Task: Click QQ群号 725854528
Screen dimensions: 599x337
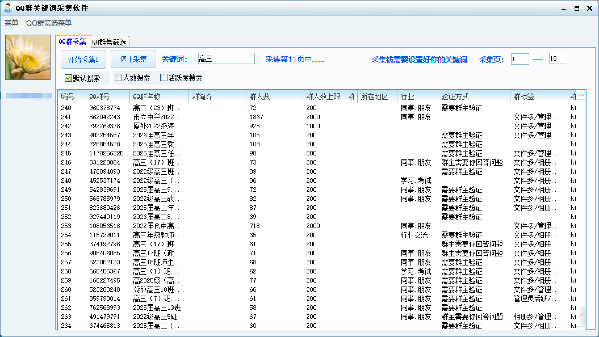Action: coord(105,144)
